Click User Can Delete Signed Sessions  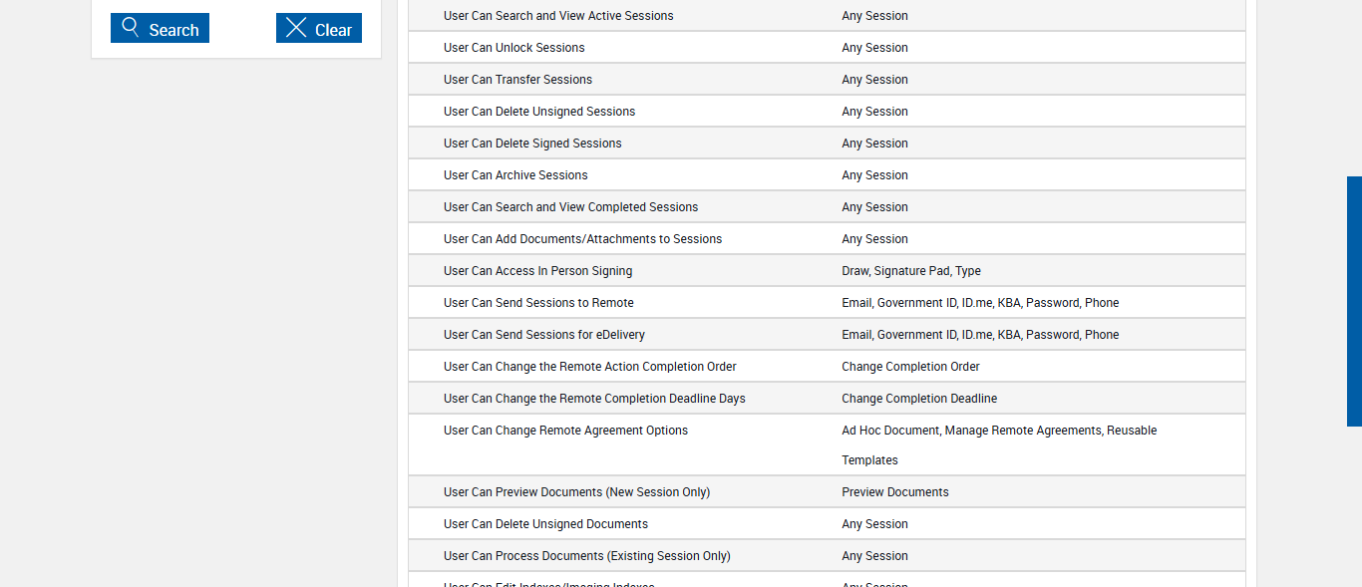[532, 144]
